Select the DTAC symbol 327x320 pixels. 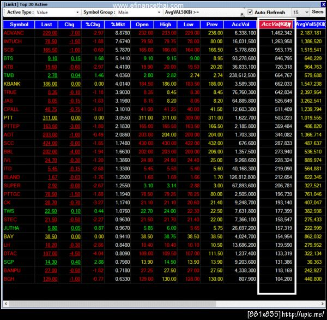10,254
